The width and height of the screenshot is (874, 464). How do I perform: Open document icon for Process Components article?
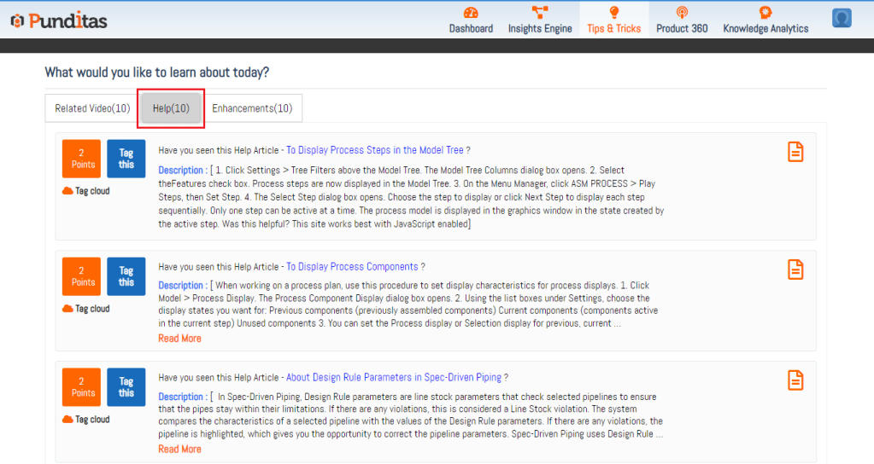coord(795,270)
